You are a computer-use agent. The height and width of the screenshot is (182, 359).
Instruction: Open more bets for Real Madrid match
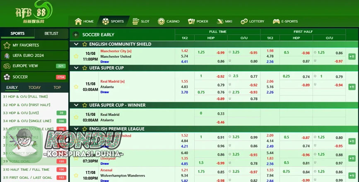tap(352, 87)
